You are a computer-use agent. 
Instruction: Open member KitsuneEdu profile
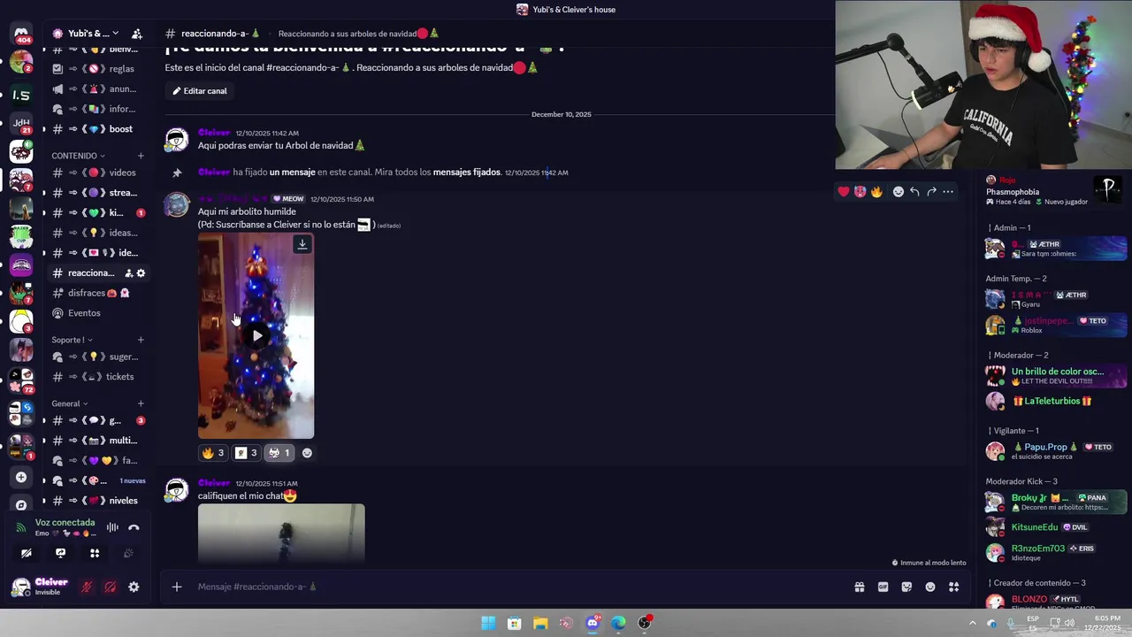(x=1056, y=527)
